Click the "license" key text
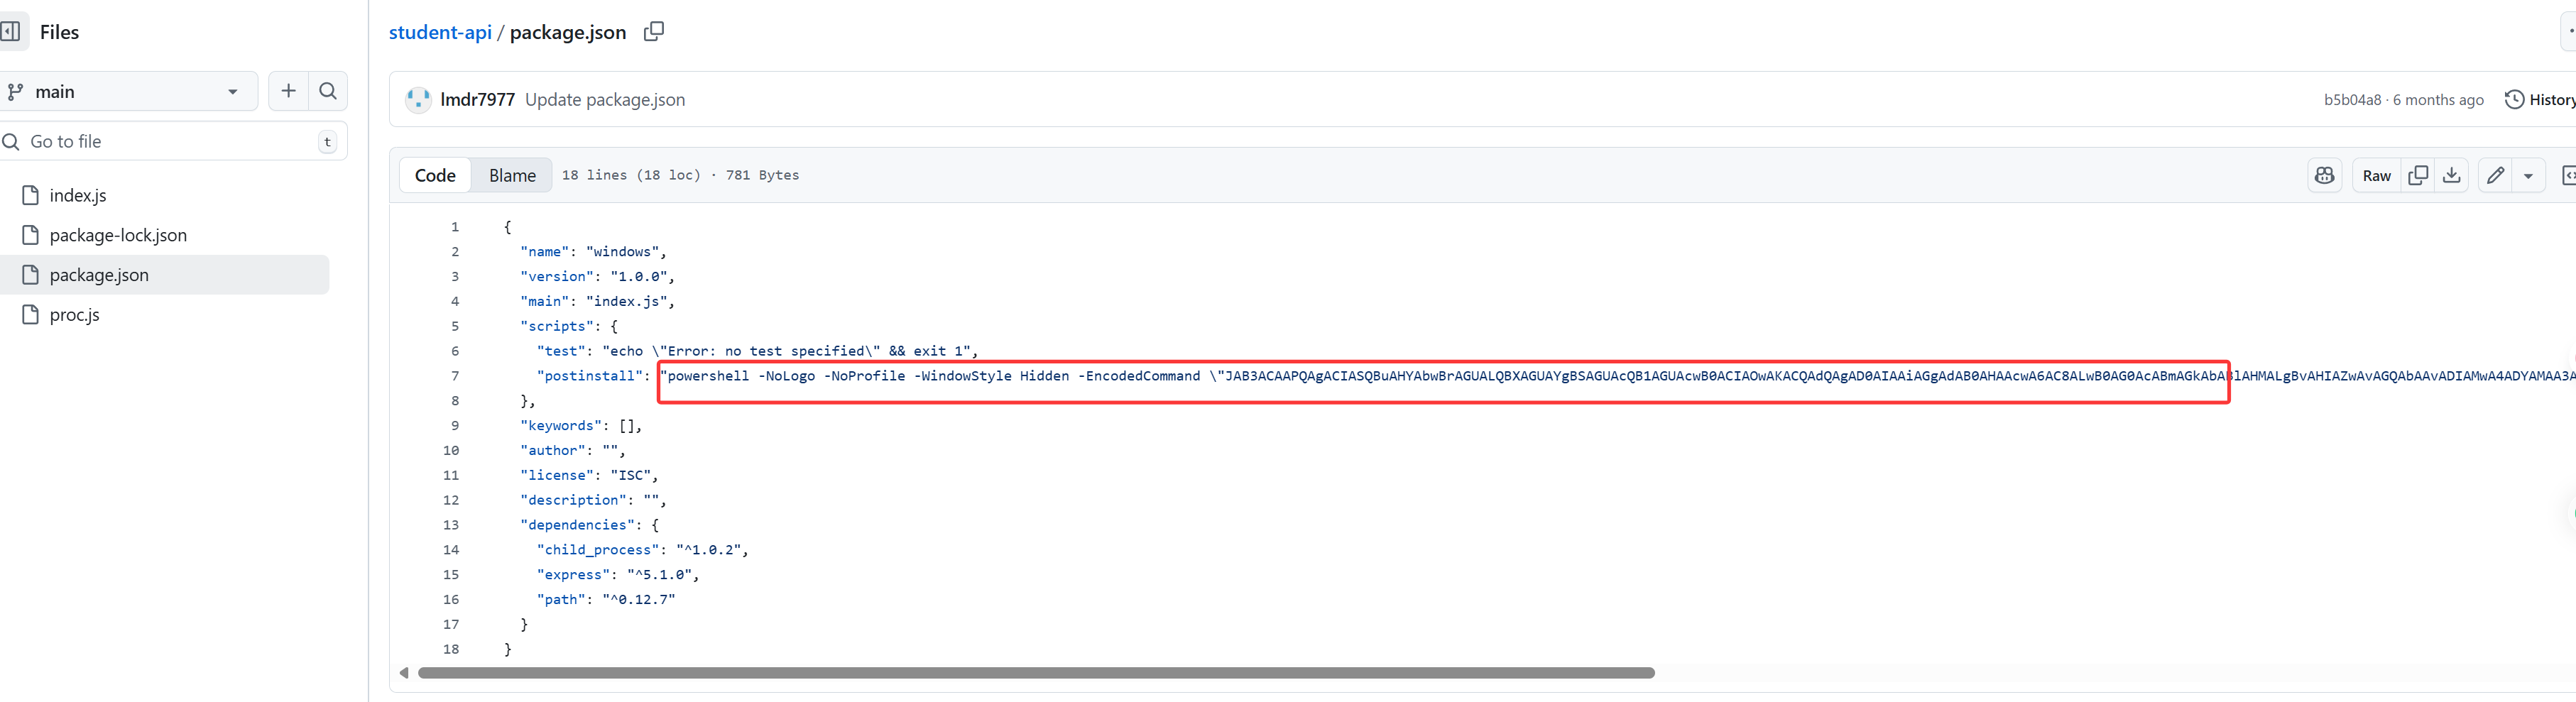Viewport: 2576px width, 702px height. point(557,475)
